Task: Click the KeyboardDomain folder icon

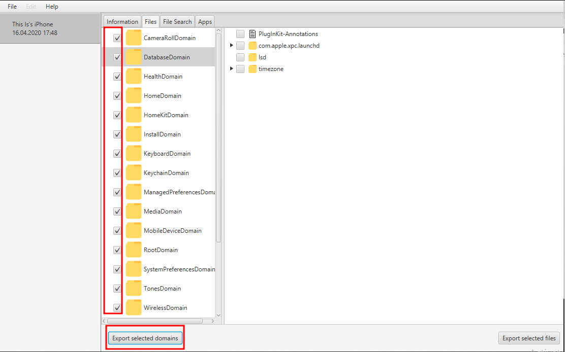Action: (133, 154)
